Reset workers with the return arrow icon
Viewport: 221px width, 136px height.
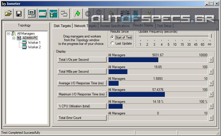112,14
